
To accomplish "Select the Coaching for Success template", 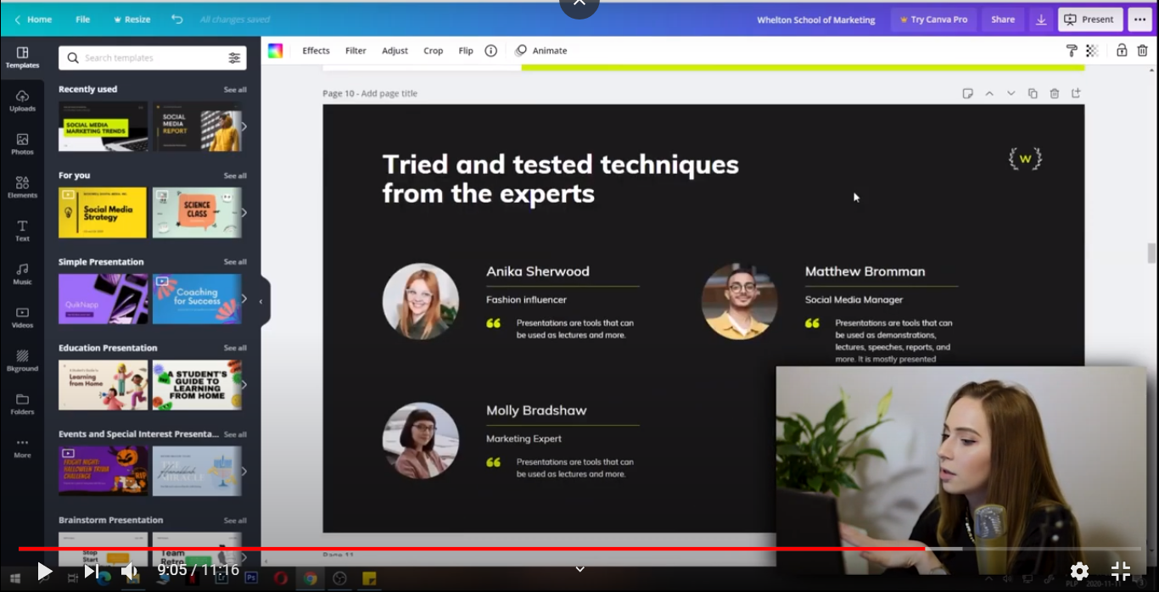I will [x=197, y=299].
